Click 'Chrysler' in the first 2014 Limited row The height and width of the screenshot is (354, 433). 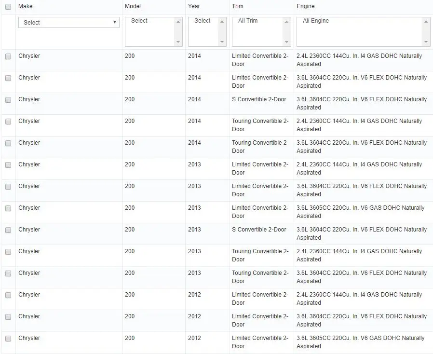click(29, 56)
